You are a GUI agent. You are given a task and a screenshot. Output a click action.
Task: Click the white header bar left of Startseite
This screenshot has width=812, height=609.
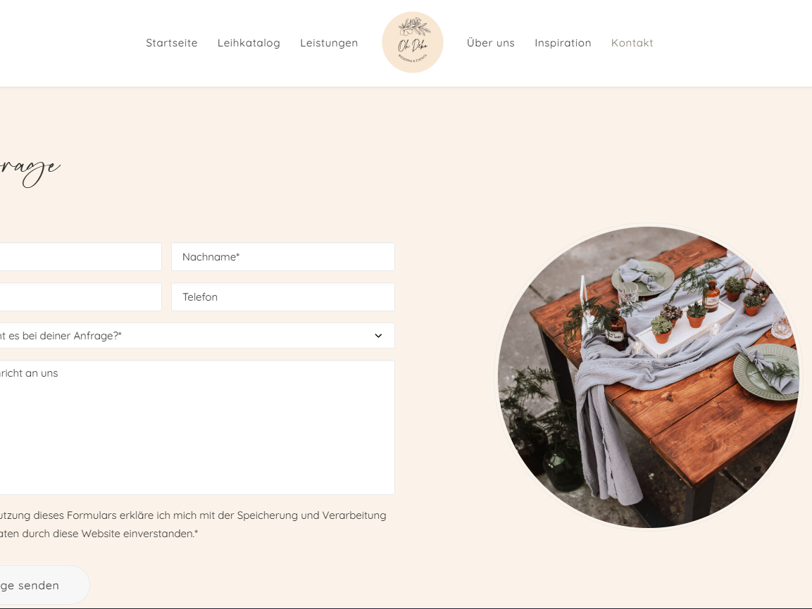click(68, 43)
